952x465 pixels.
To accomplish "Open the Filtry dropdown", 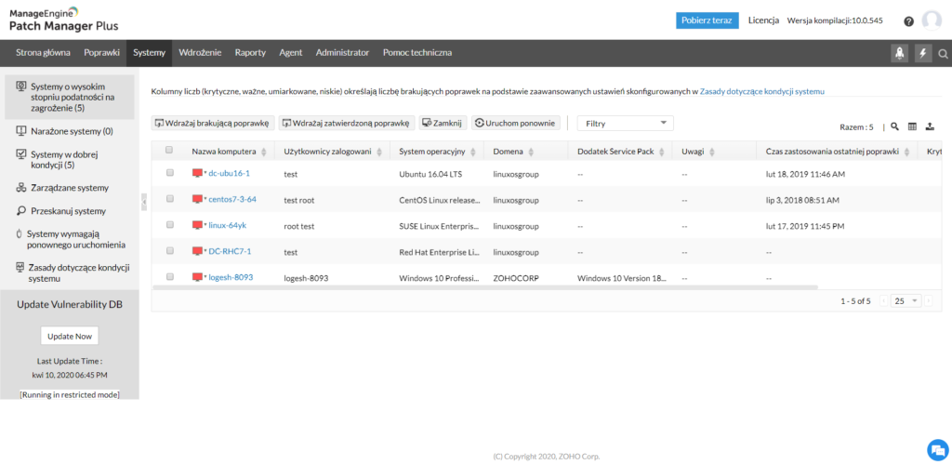I will click(625, 123).
